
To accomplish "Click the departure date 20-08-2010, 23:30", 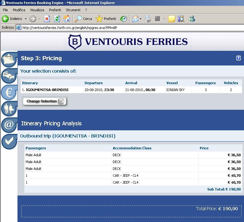I will pyautogui.click(x=99, y=90).
